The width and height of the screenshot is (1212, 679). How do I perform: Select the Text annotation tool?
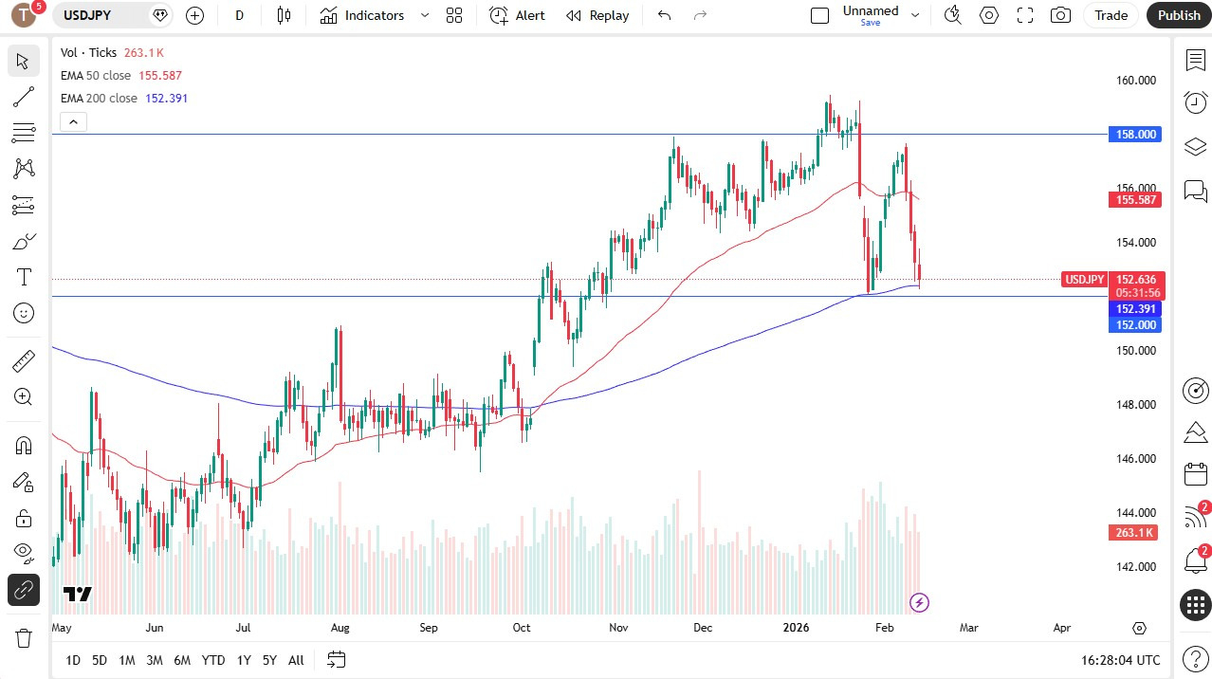click(x=23, y=277)
